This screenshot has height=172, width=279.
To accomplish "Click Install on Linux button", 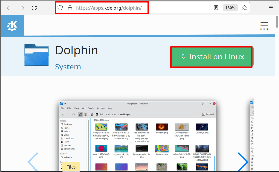I will coord(212,57).
